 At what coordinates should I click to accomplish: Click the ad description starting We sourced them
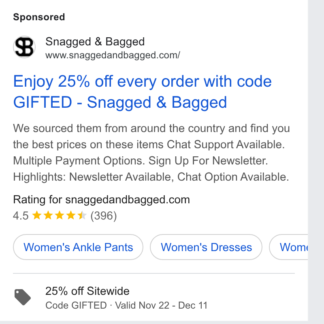(151, 153)
